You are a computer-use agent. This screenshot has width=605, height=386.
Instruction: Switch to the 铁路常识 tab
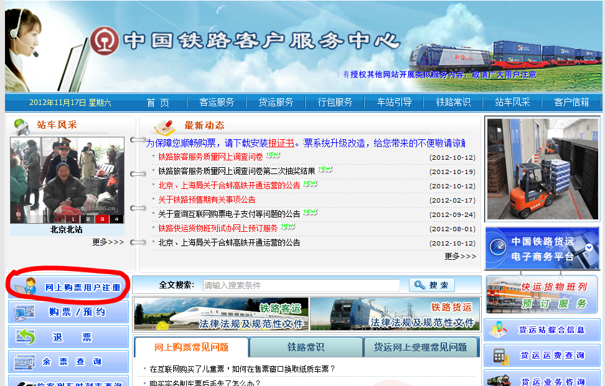306,347
